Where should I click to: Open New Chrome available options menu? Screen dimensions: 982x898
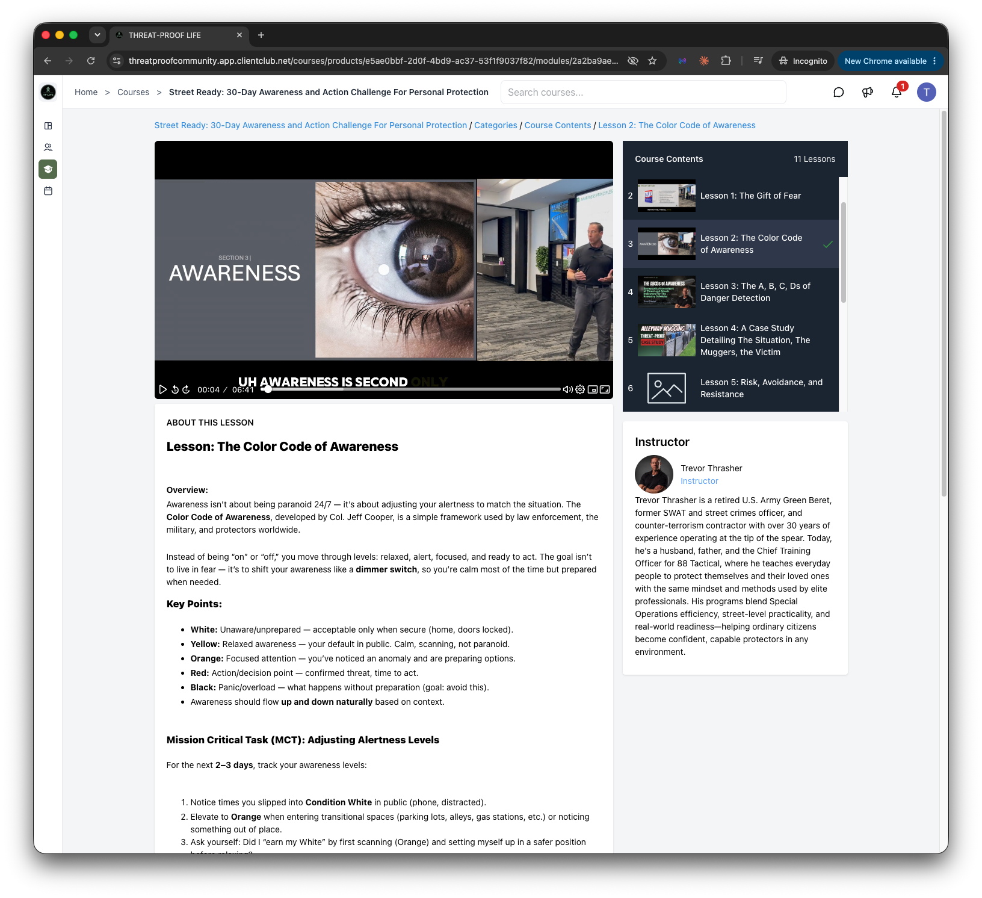click(x=934, y=61)
